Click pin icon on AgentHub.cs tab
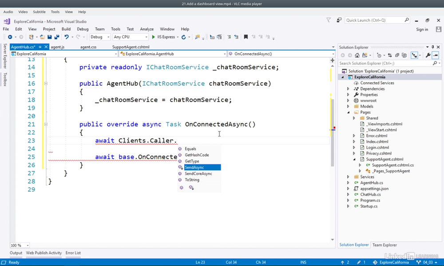The width and height of the screenshot is (444, 266). point(40,47)
